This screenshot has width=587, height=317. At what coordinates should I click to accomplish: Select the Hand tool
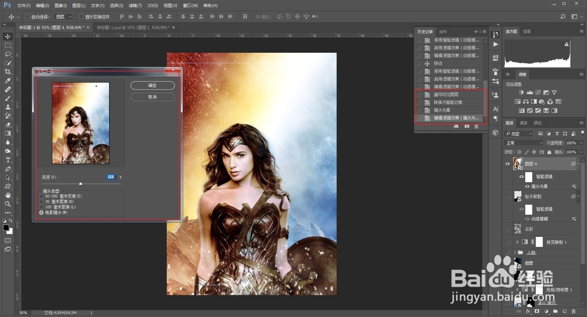tap(8, 195)
